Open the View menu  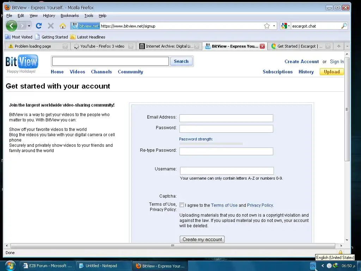[33, 16]
